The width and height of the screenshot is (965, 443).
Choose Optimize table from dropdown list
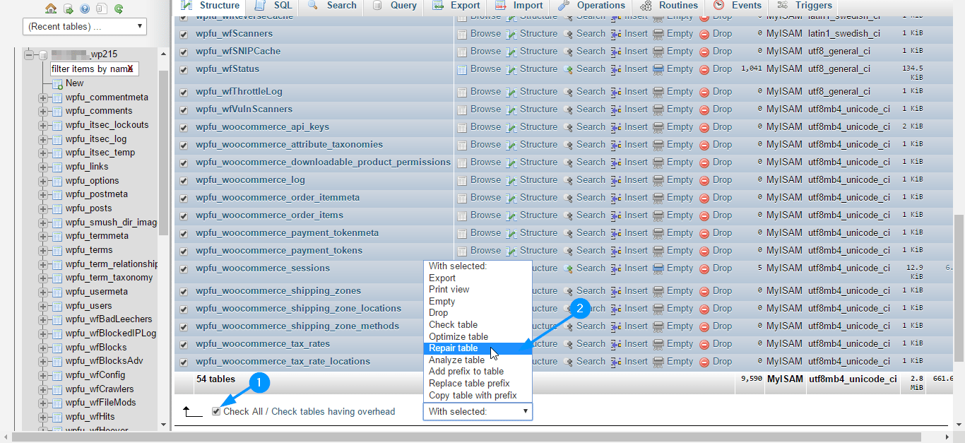tap(478, 336)
